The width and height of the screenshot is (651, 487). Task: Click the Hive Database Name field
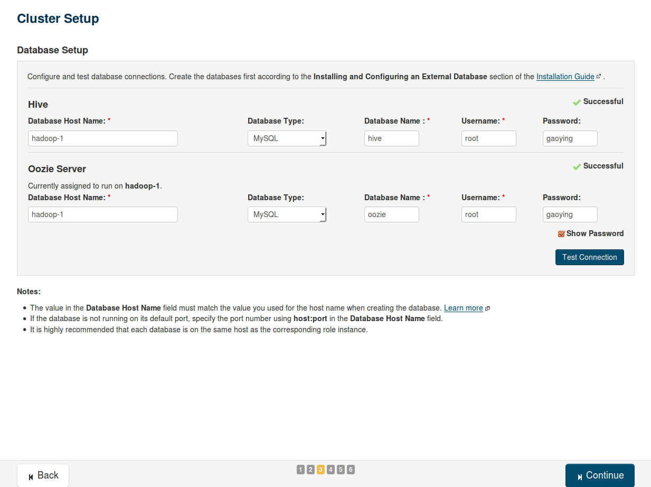pyautogui.click(x=392, y=138)
